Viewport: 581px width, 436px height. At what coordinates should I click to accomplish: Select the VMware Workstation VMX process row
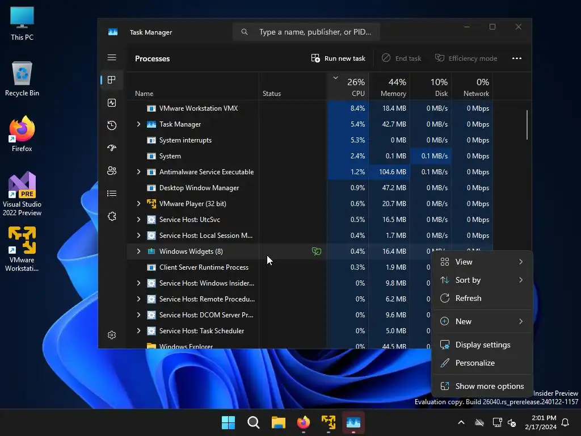point(310,108)
